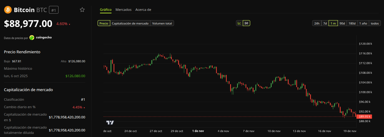This screenshot has width=384, height=137.
Task: Set chart range to 1 m
Action: 333,23
